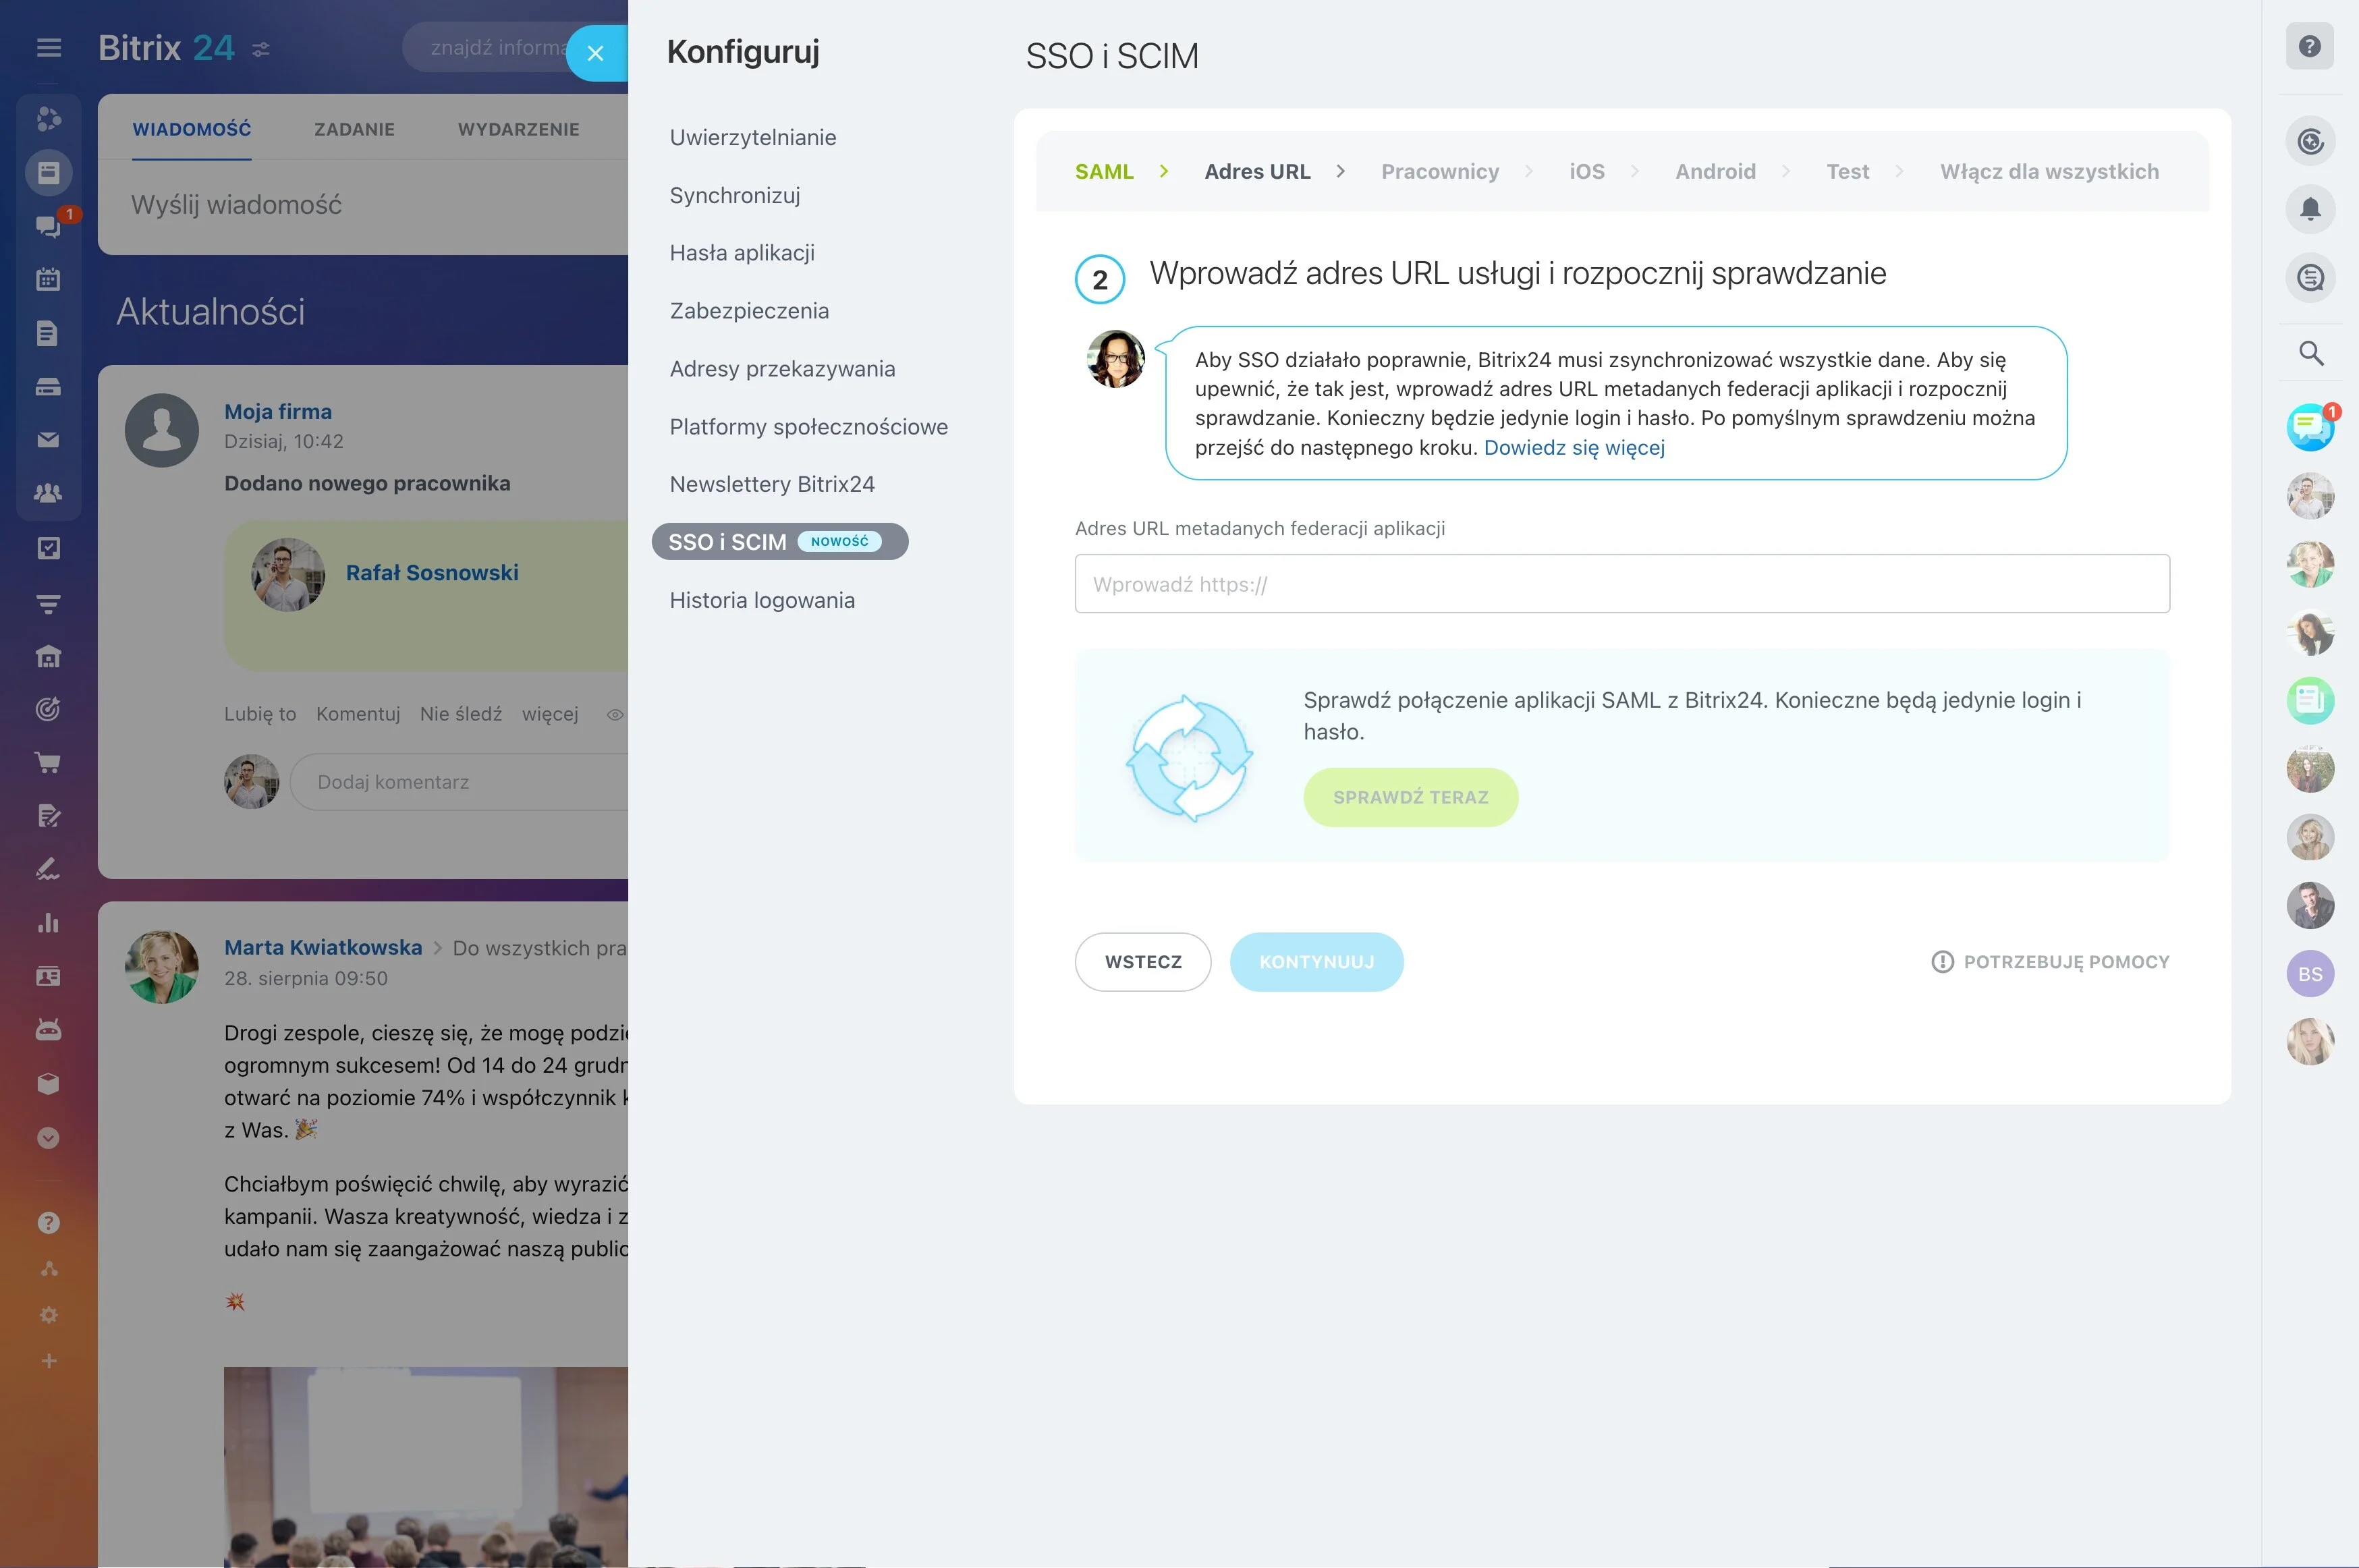Switch to the WYDARZENIE tab
Image resolution: width=2359 pixels, height=1568 pixels.
click(518, 129)
